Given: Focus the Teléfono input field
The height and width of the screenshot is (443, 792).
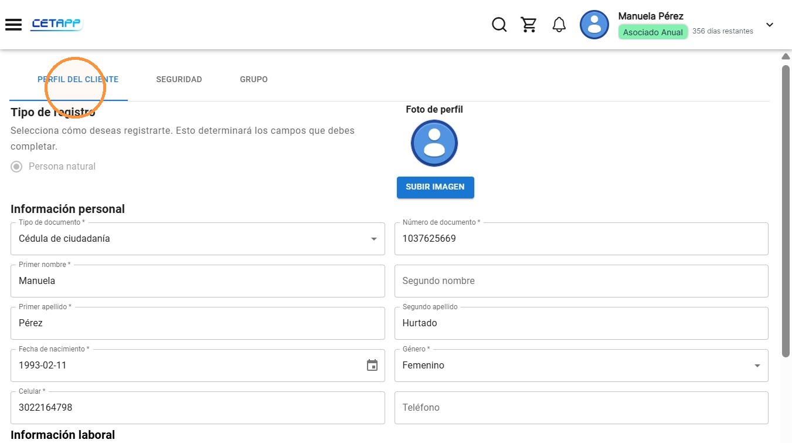Looking at the screenshot, I should coord(582,408).
